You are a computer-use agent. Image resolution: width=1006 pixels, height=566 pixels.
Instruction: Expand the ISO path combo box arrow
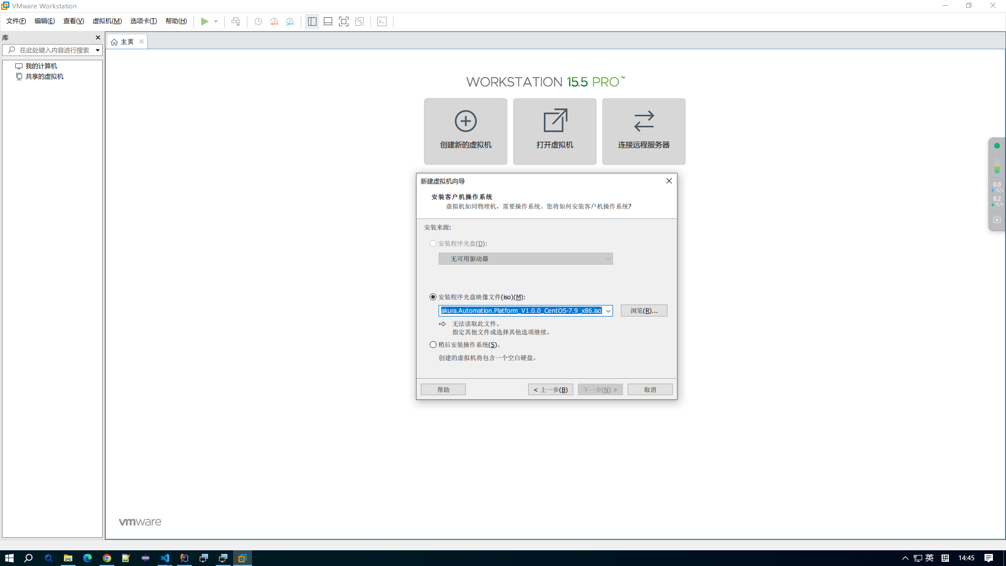(608, 311)
